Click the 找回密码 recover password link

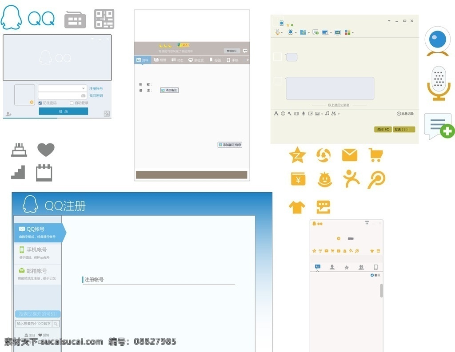coord(96,95)
